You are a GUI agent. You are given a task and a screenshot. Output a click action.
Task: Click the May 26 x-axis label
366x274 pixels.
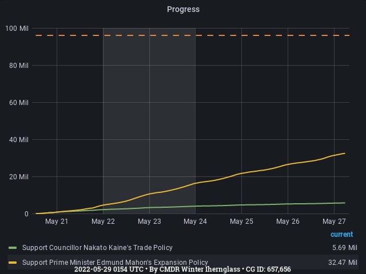point(288,221)
